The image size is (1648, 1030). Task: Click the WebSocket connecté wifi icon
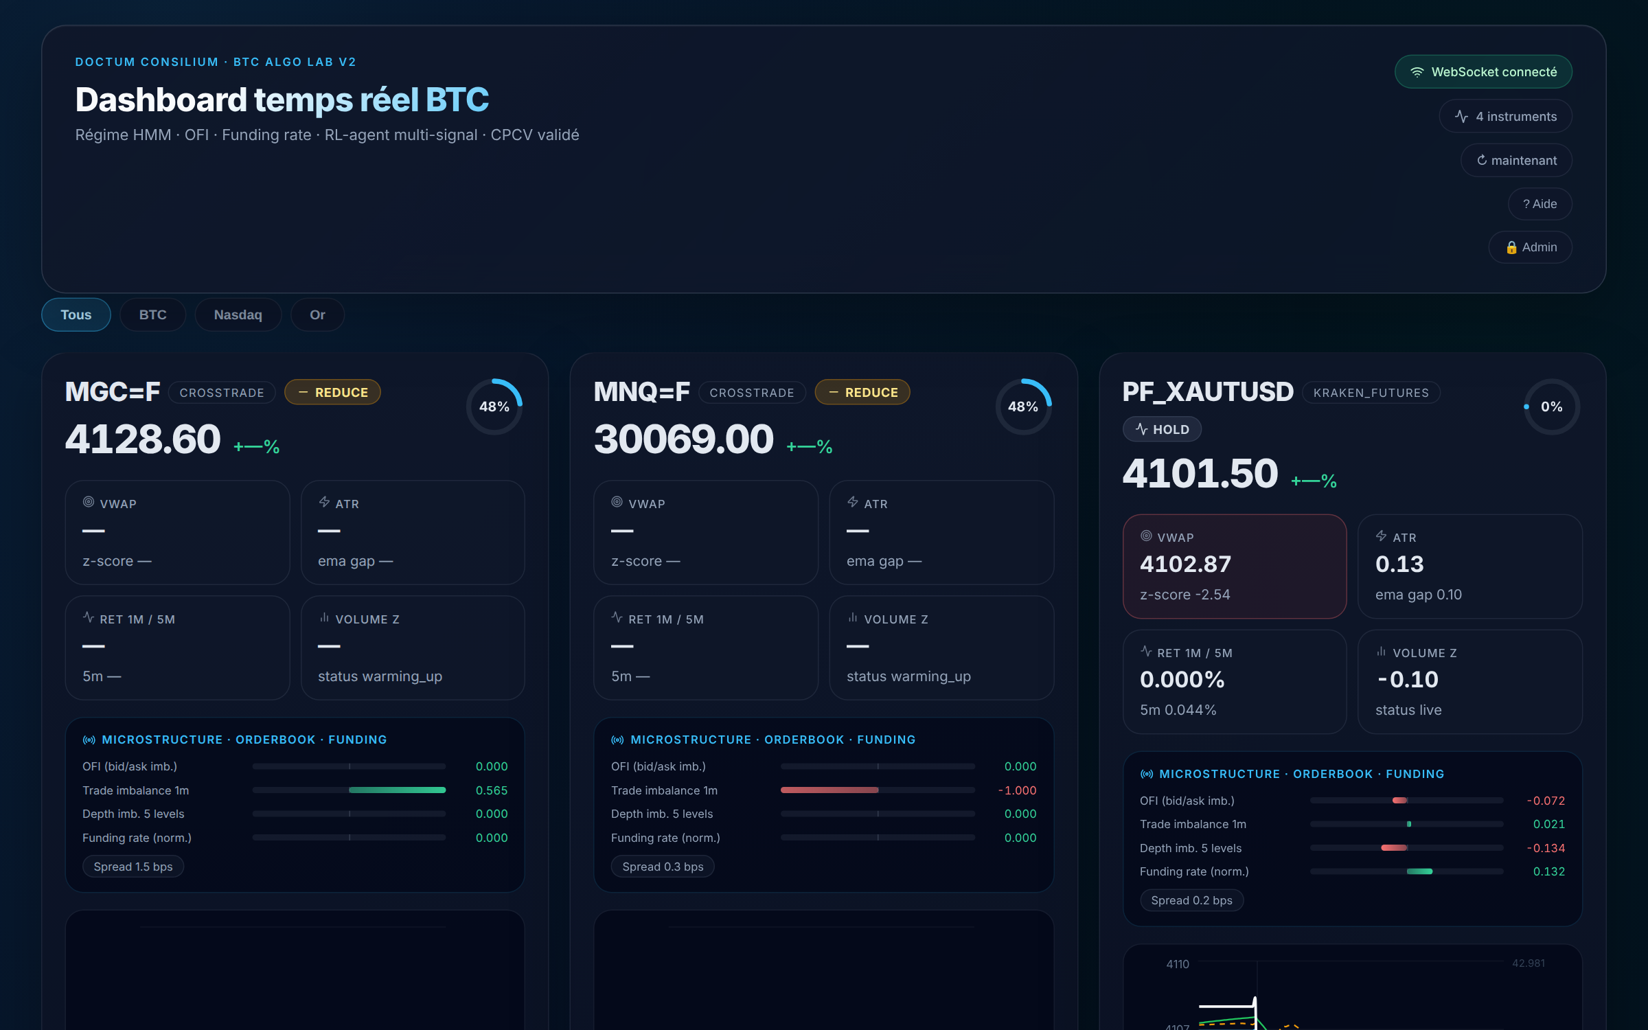click(x=1417, y=72)
